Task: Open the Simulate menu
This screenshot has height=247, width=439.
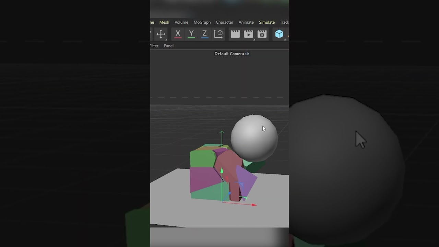Action: click(267, 22)
